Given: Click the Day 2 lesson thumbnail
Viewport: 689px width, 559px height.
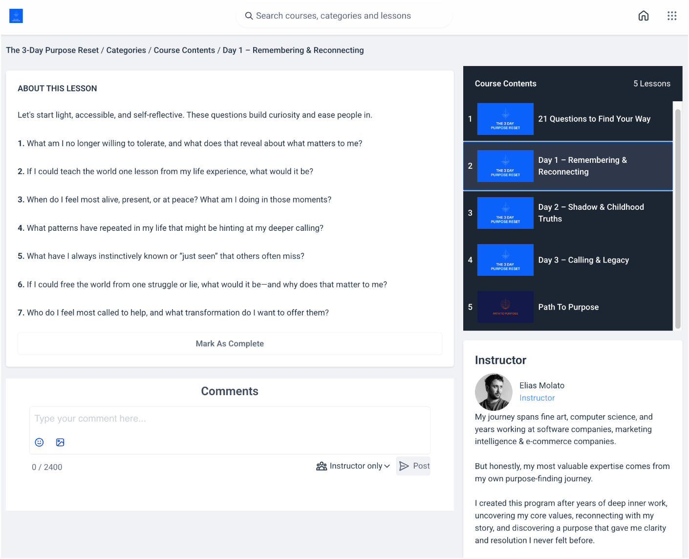Looking at the screenshot, I should (x=505, y=213).
